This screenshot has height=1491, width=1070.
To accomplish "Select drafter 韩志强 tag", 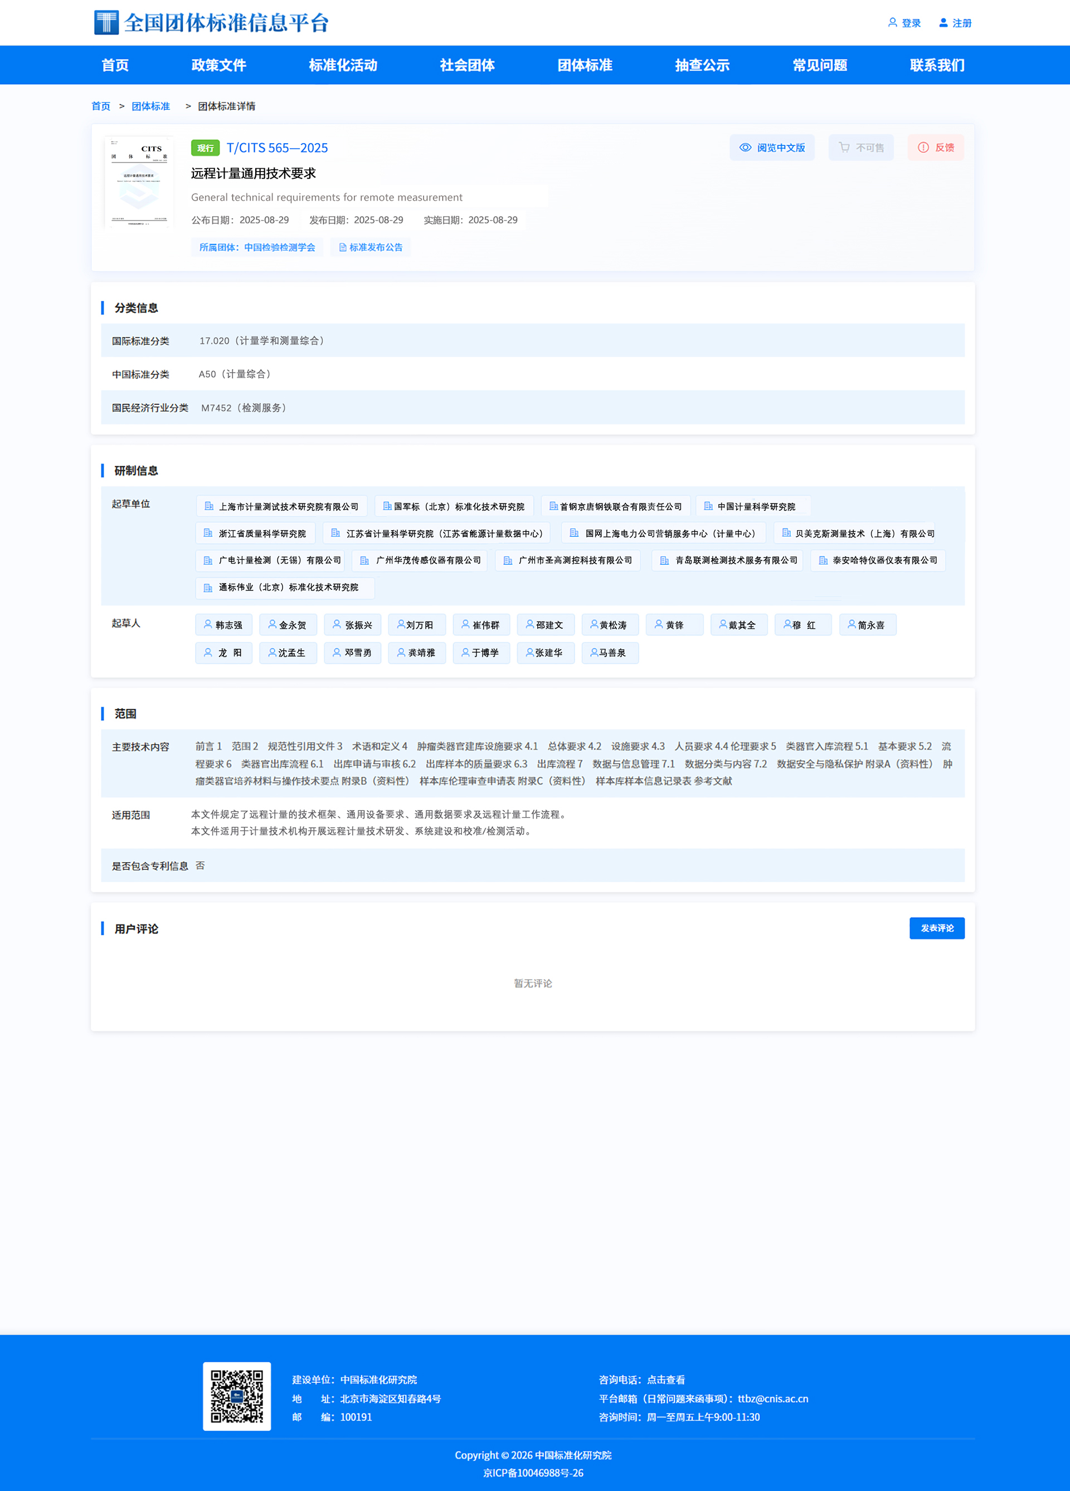I will click(223, 624).
